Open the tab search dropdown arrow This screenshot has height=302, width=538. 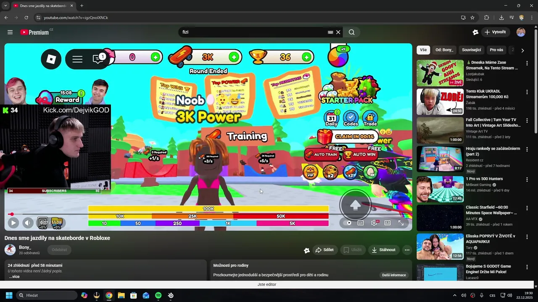[x=5, y=6]
